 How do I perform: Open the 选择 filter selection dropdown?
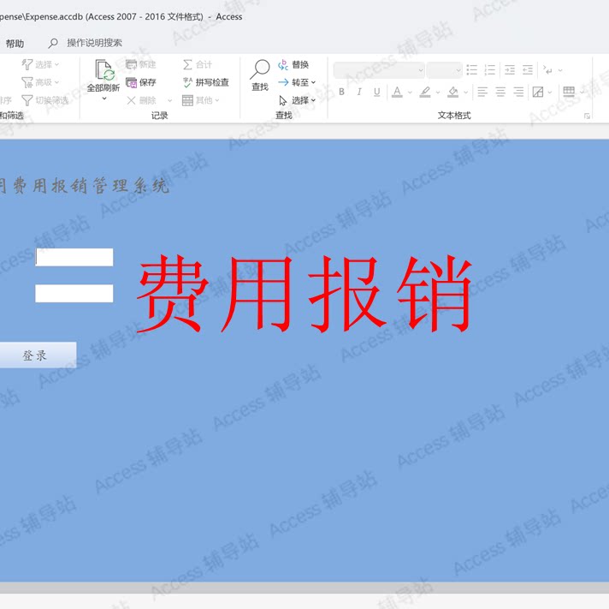pos(40,64)
